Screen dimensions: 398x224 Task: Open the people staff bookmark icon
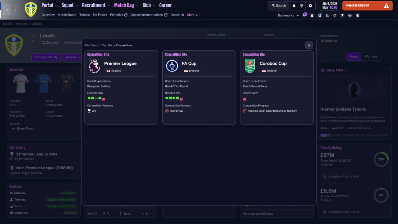[x=358, y=15]
